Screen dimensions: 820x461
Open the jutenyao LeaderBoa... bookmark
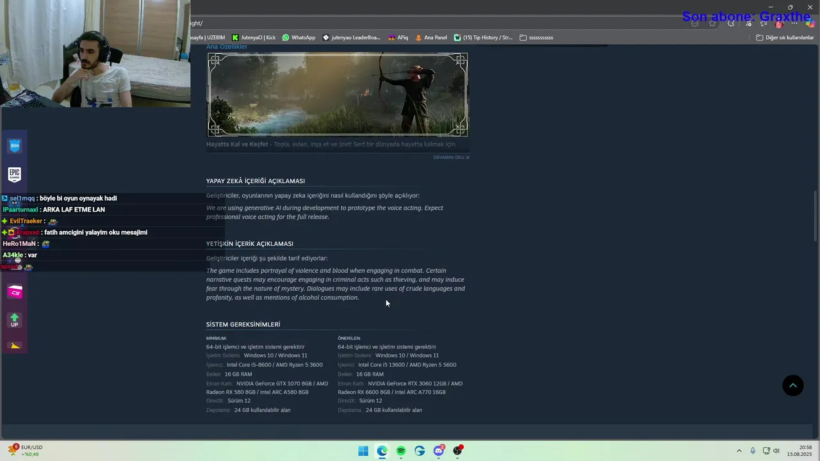[x=352, y=38]
